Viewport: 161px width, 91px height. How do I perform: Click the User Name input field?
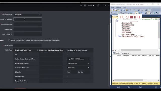coord(28,29)
